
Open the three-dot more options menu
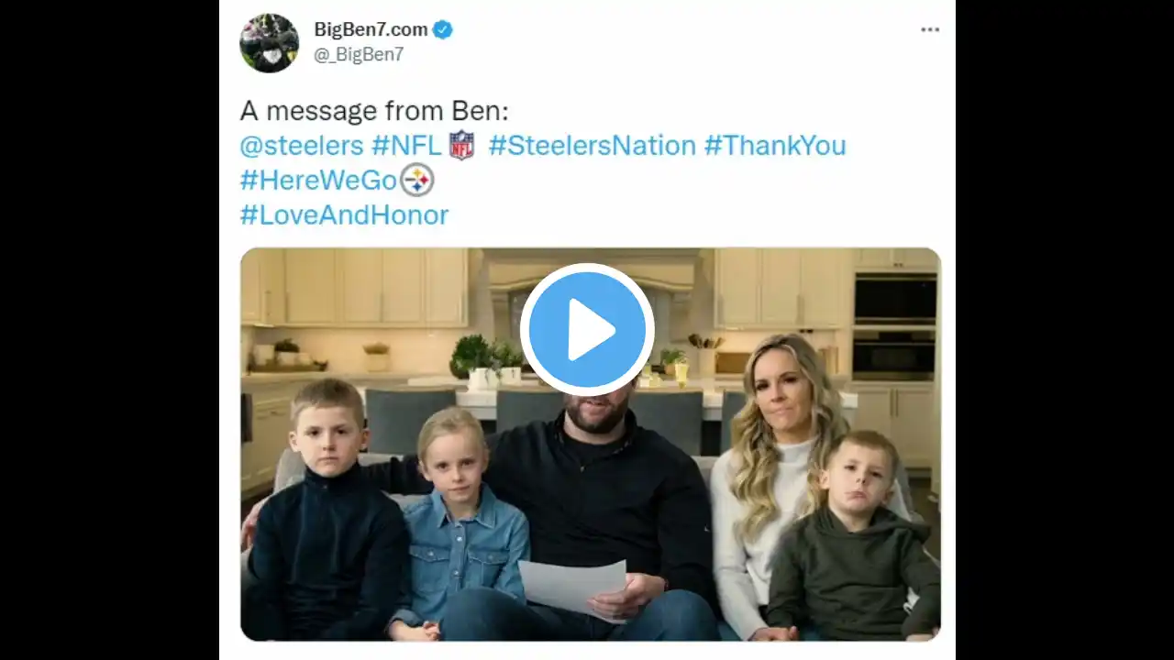coord(930,30)
